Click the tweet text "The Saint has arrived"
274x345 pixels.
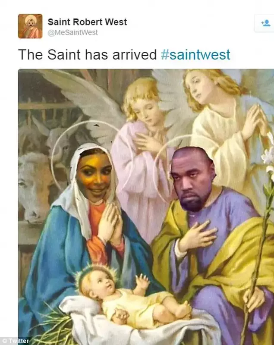pyautogui.click(x=87, y=54)
